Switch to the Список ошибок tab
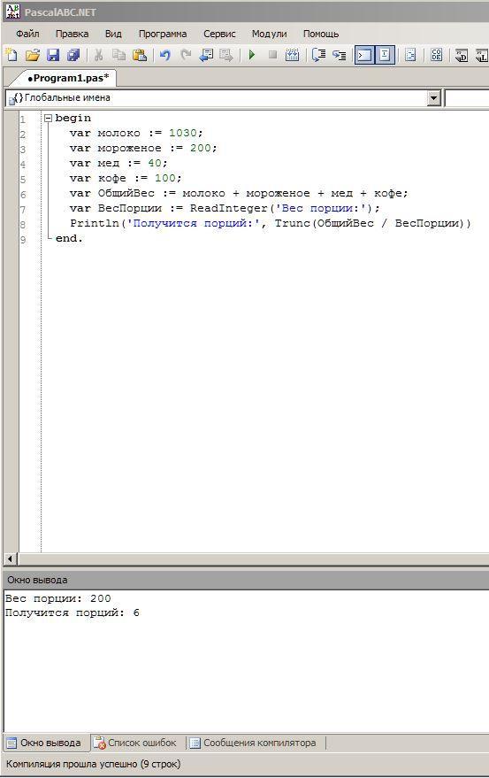This screenshot has width=489, height=778. (x=135, y=743)
